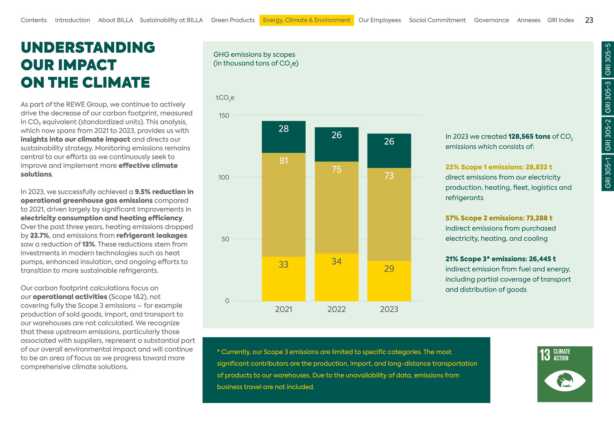Click the Scope 3 footnote box text
The image size is (614, 434).
coord(347,370)
